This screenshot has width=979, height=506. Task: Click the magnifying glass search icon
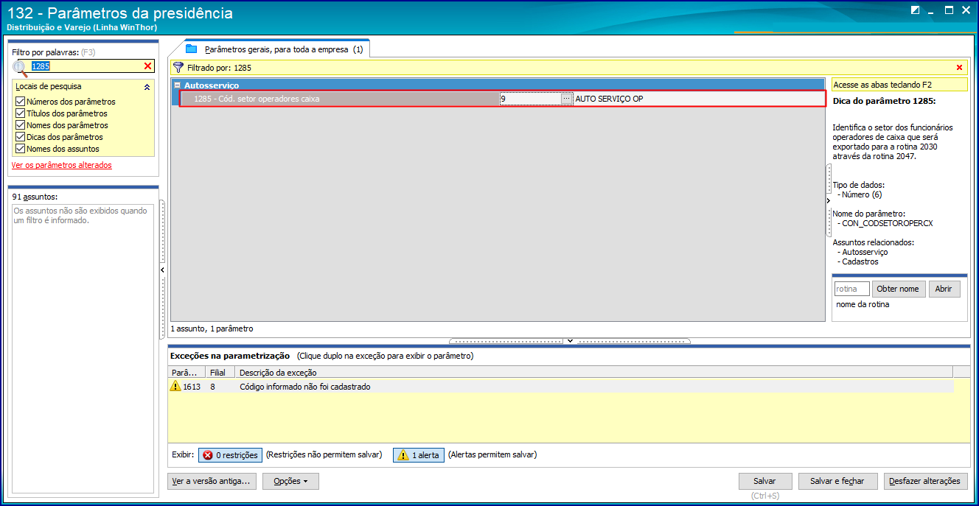point(20,67)
